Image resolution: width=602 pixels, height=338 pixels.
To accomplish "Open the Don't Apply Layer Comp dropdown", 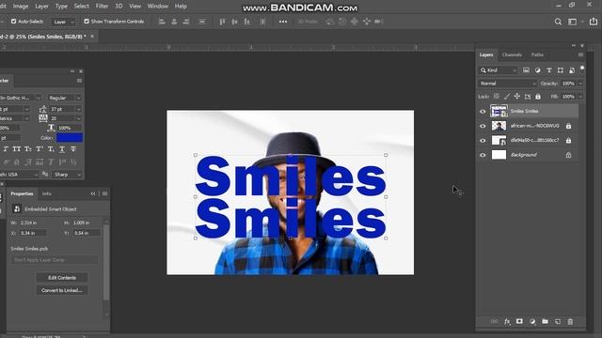I will point(55,260).
